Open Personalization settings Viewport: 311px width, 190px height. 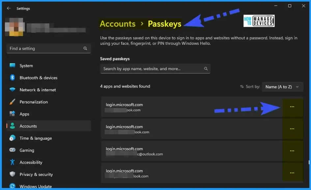click(x=49, y=102)
